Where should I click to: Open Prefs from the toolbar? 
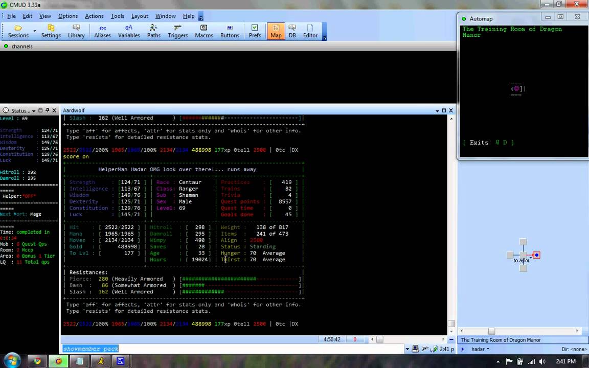coord(255,31)
